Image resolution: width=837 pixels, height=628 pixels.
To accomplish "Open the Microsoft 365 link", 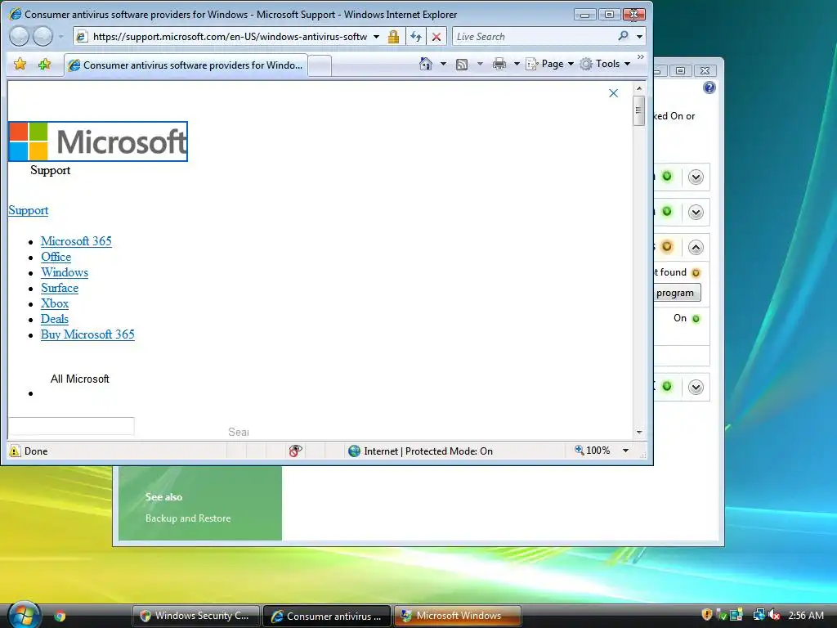I will coord(76,241).
